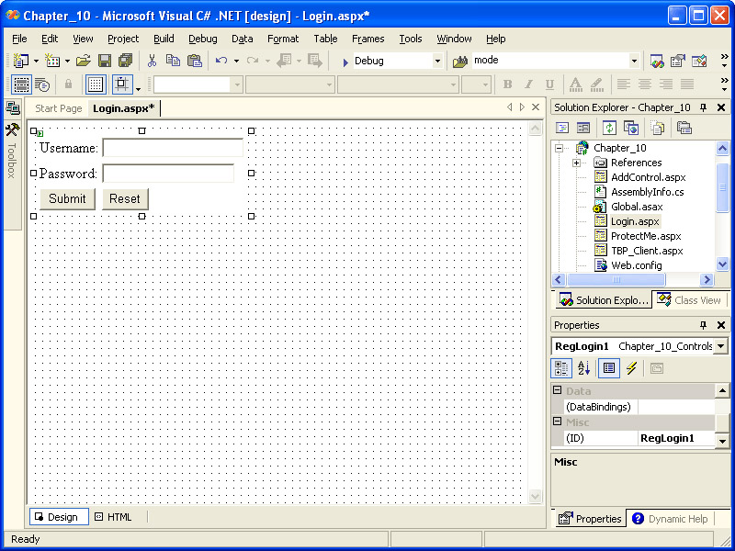Sort properties alphabetically with the A-Z icon
The image size is (735, 551).
coord(583,368)
